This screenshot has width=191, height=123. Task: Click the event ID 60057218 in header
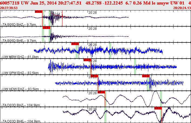click(x=10, y=3)
